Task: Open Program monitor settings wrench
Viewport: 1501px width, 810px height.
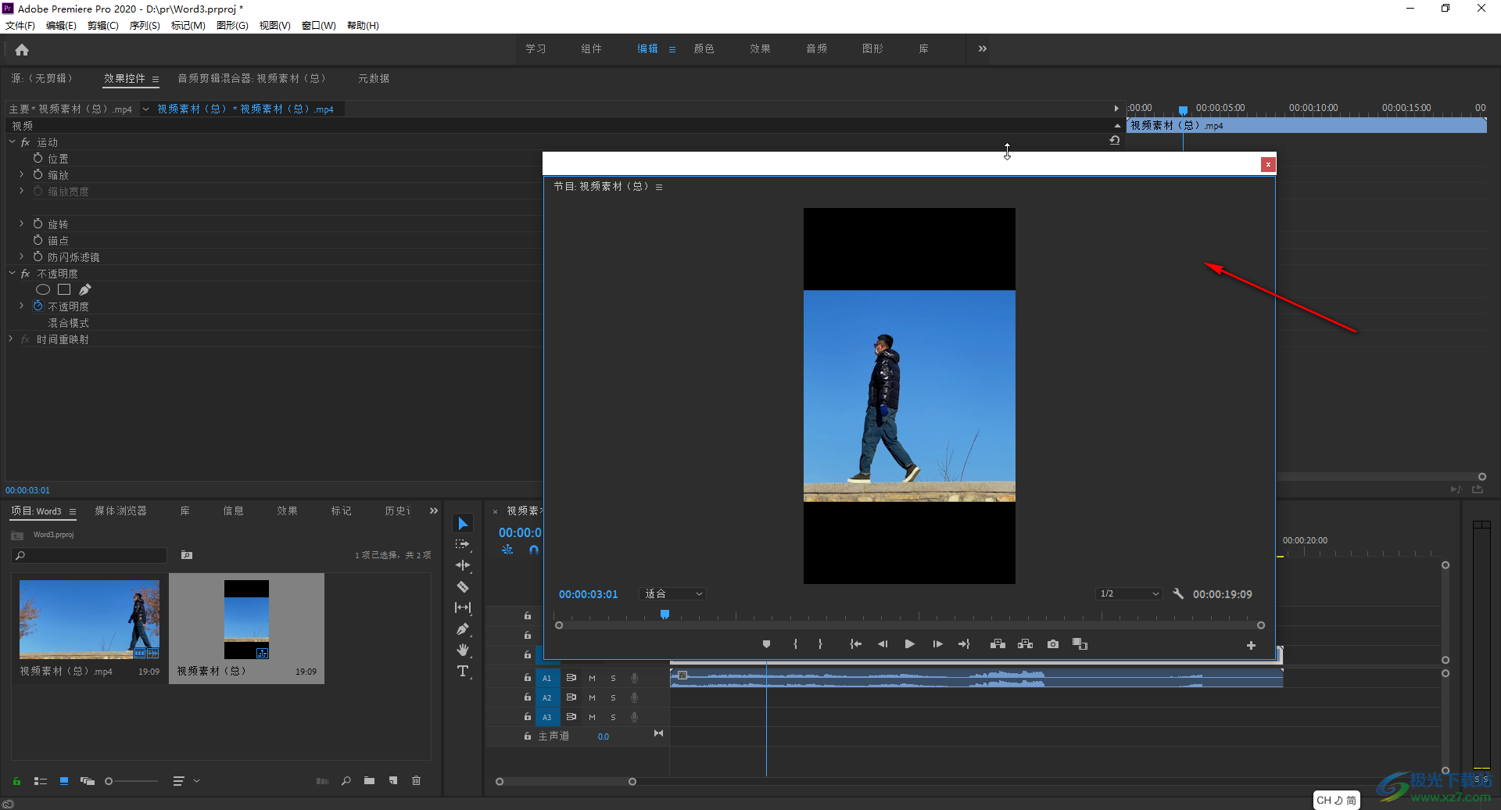Action: click(1178, 594)
